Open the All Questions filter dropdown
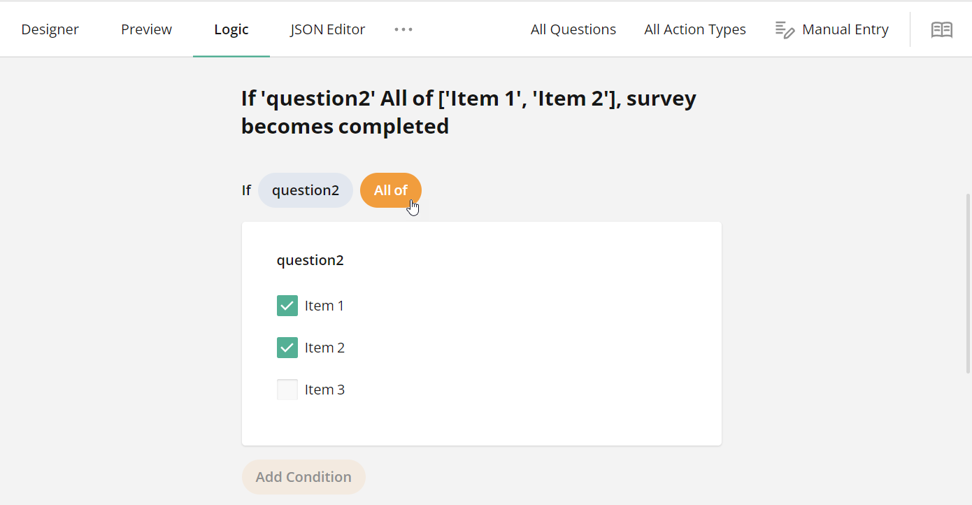Screen dimensions: 972x505 (573, 29)
